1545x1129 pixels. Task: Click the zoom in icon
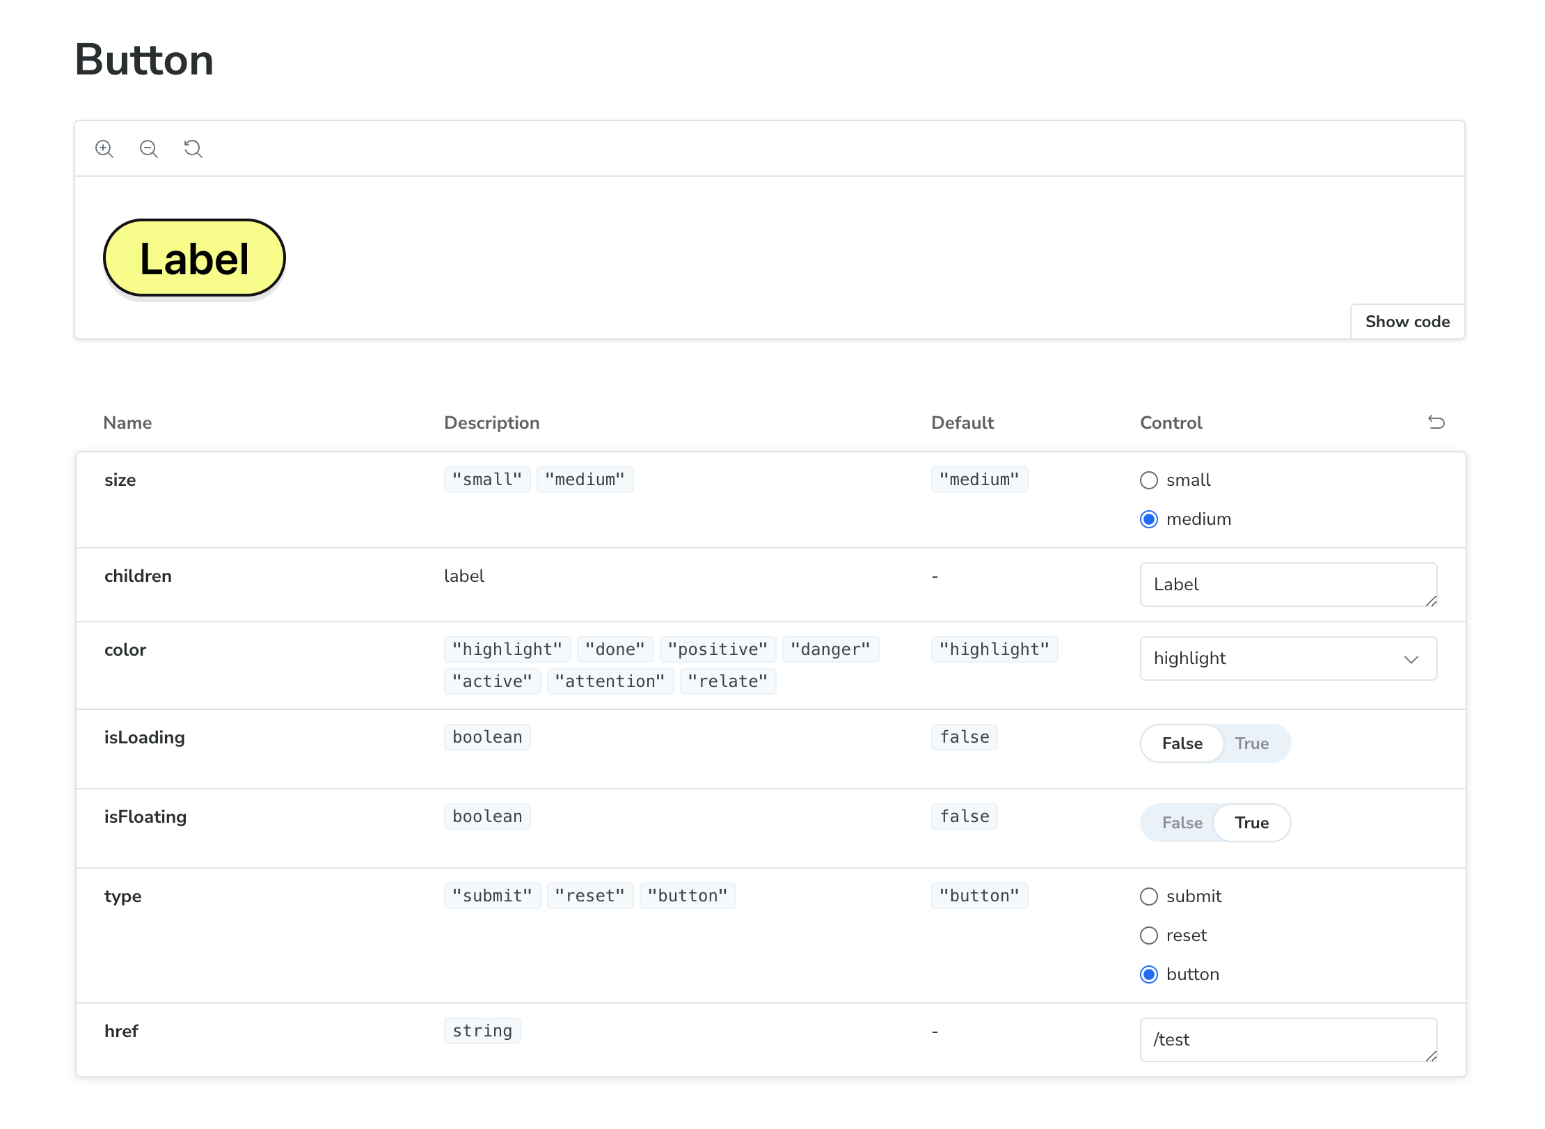coord(105,148)
